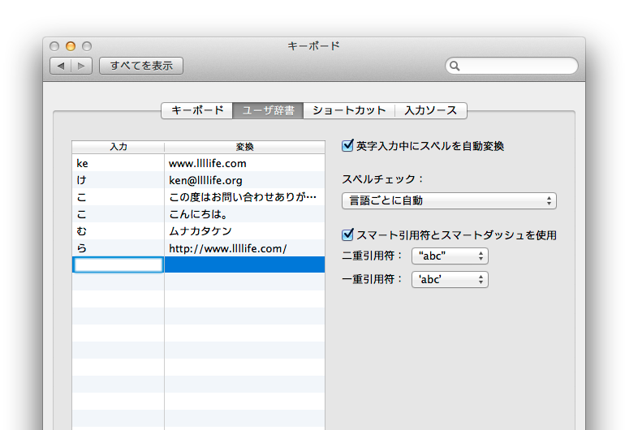Select the ユーザ辞書 tab

pos(269,110)
